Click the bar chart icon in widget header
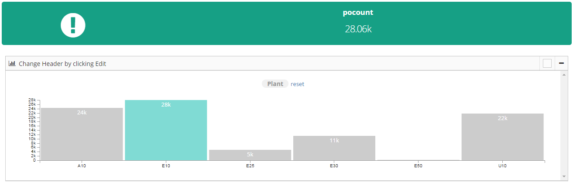 tap(12, 63)
